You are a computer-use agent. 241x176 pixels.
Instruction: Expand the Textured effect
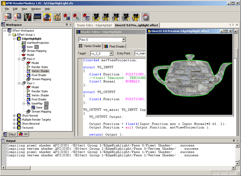[14, 128]
